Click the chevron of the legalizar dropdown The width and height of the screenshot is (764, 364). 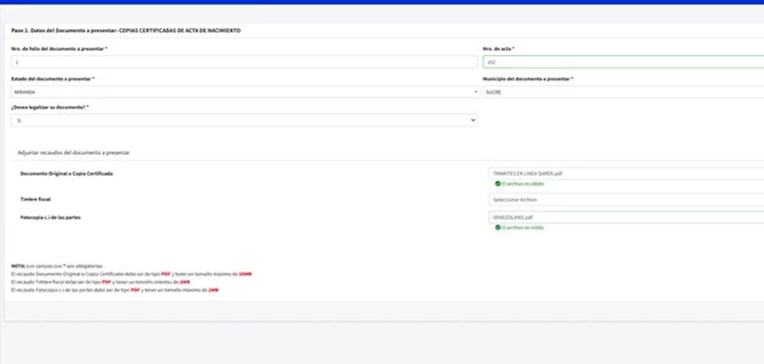(473, 120)
